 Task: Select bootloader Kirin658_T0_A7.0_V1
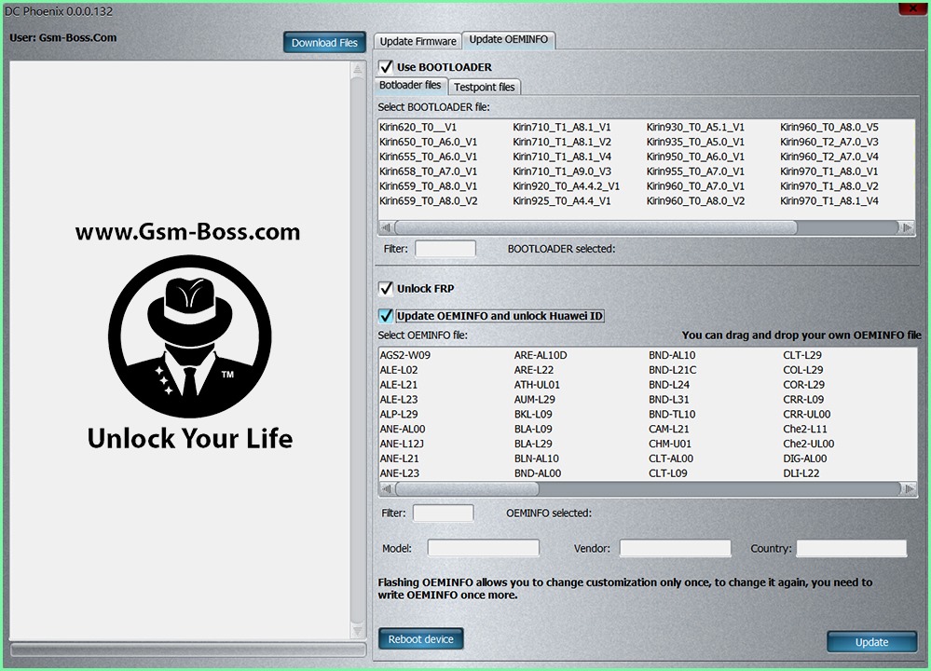click(428, 171)
